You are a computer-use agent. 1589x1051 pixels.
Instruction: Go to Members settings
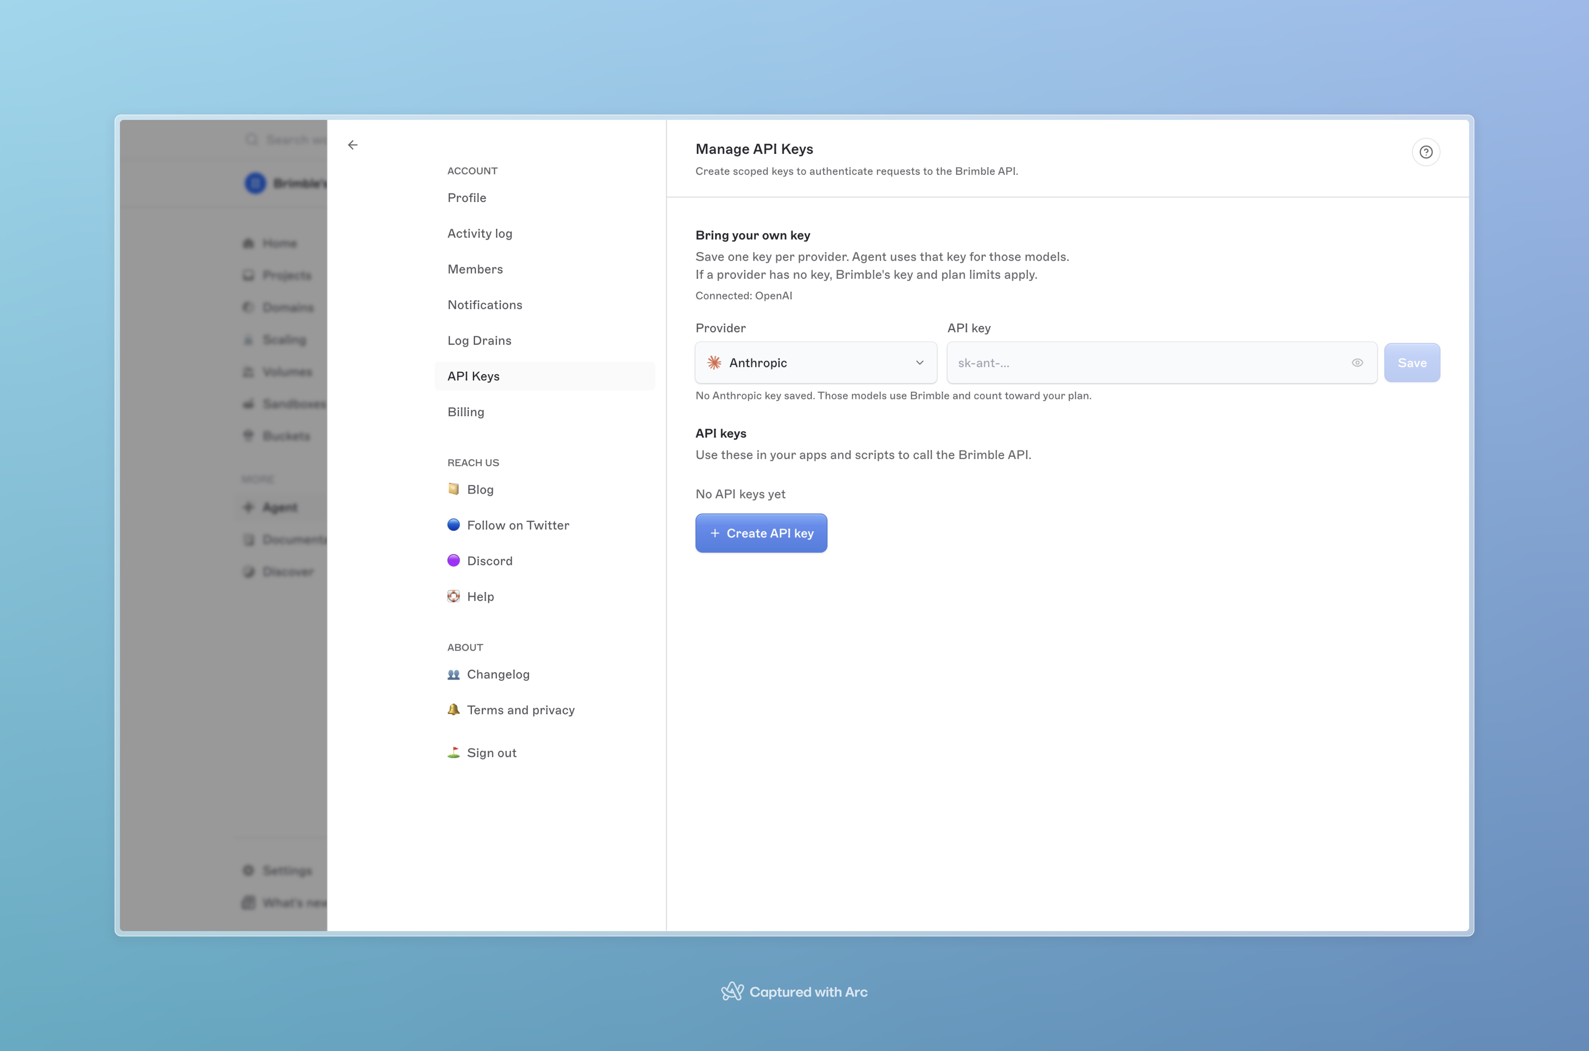[545, 269]
